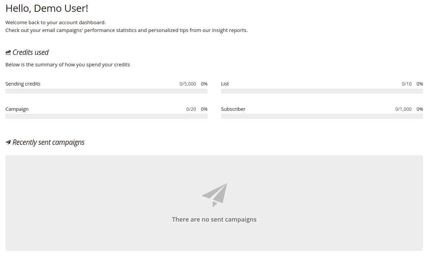
Task: Click the 0/20 campaign count
Action: click(191, 109)
